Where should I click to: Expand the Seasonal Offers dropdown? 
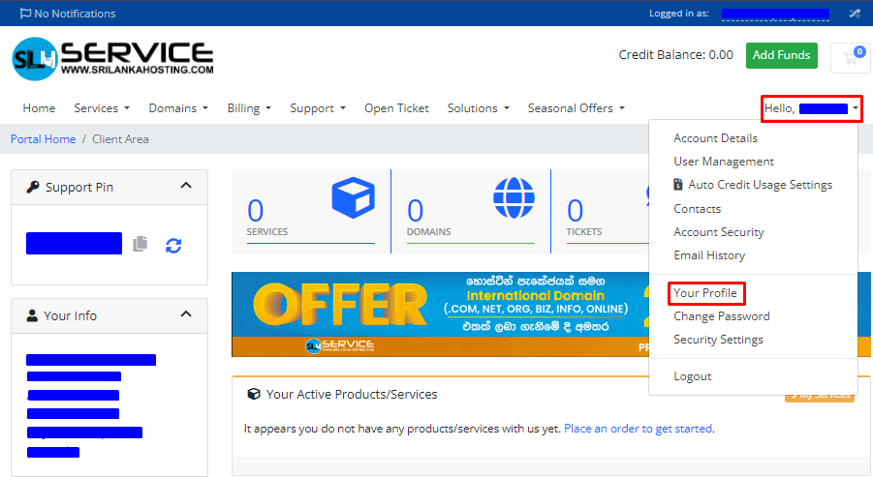[x=576, y=108]
